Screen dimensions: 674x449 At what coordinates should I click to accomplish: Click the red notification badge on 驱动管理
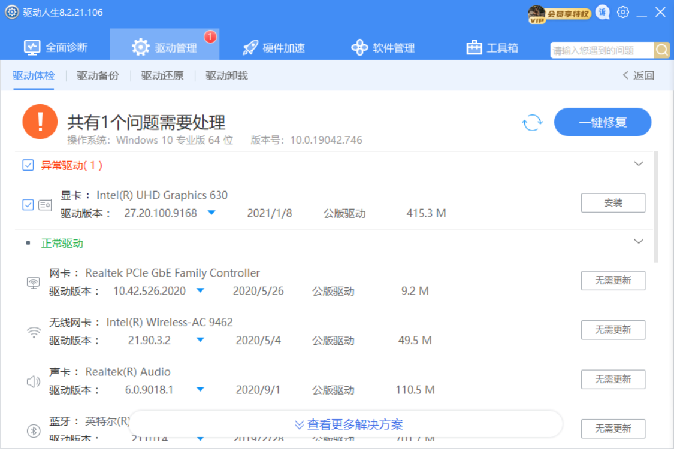[x=210, y=37]
